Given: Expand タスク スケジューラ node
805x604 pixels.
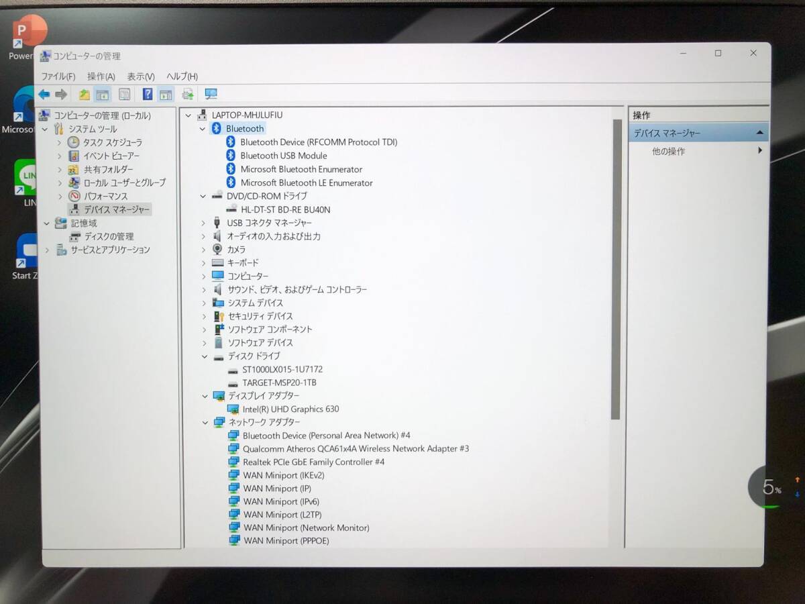Looking at the screenshot, I should click(x=59, y=142).
